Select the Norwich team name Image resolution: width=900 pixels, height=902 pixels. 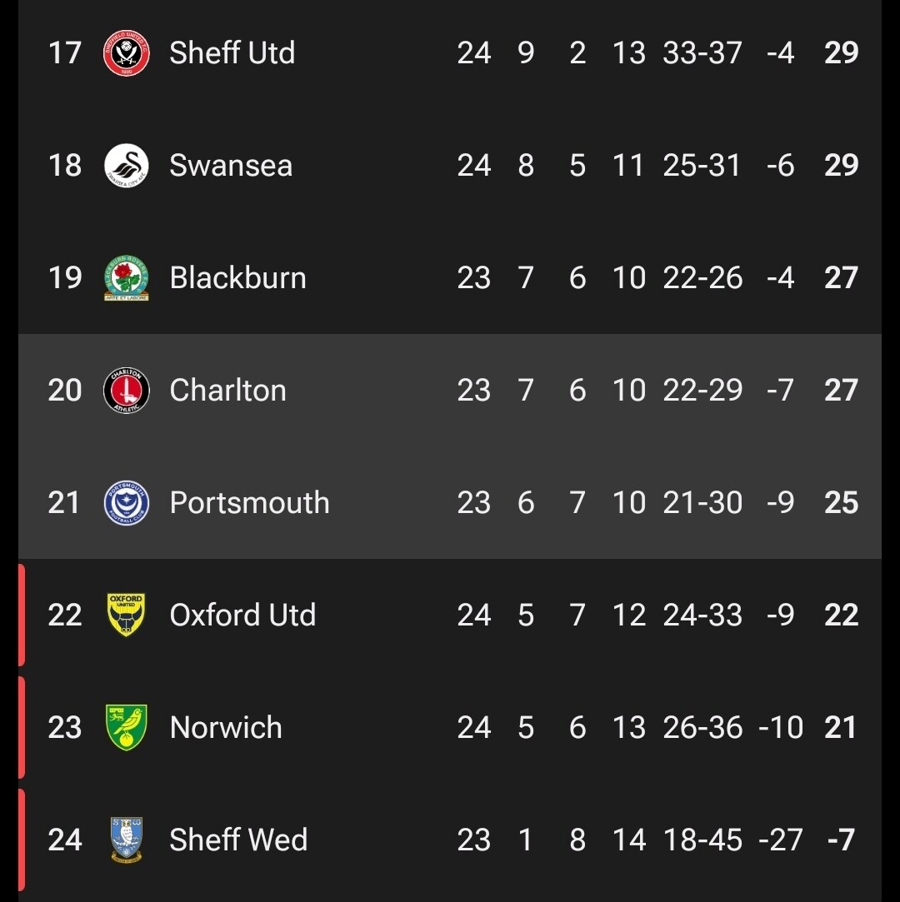tap(226, 727)
